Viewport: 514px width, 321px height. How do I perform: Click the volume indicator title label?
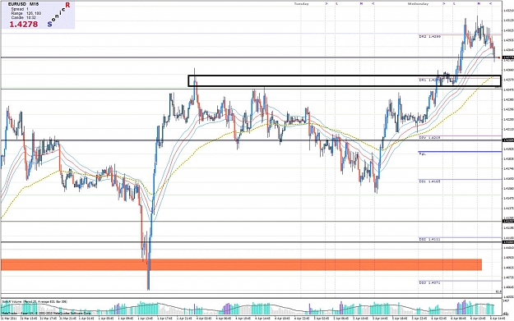[x=34, y=301]
